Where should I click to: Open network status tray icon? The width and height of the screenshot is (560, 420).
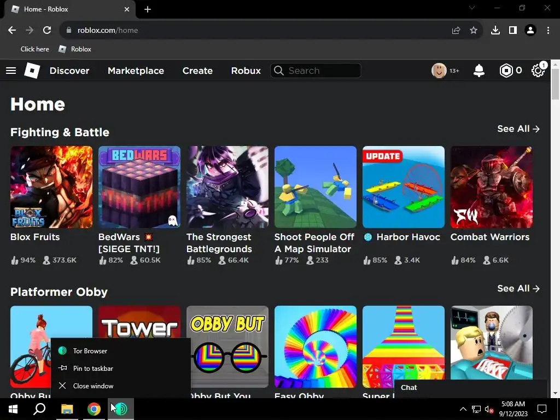pyautogui.click(x=476, y=409)
